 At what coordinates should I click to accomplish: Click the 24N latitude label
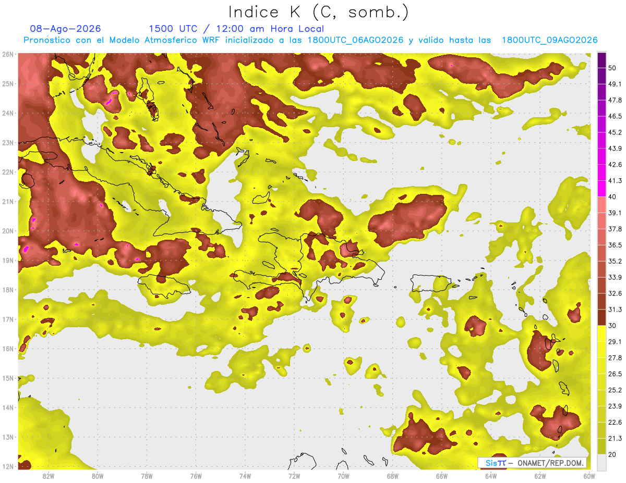[x=7, y=113]
